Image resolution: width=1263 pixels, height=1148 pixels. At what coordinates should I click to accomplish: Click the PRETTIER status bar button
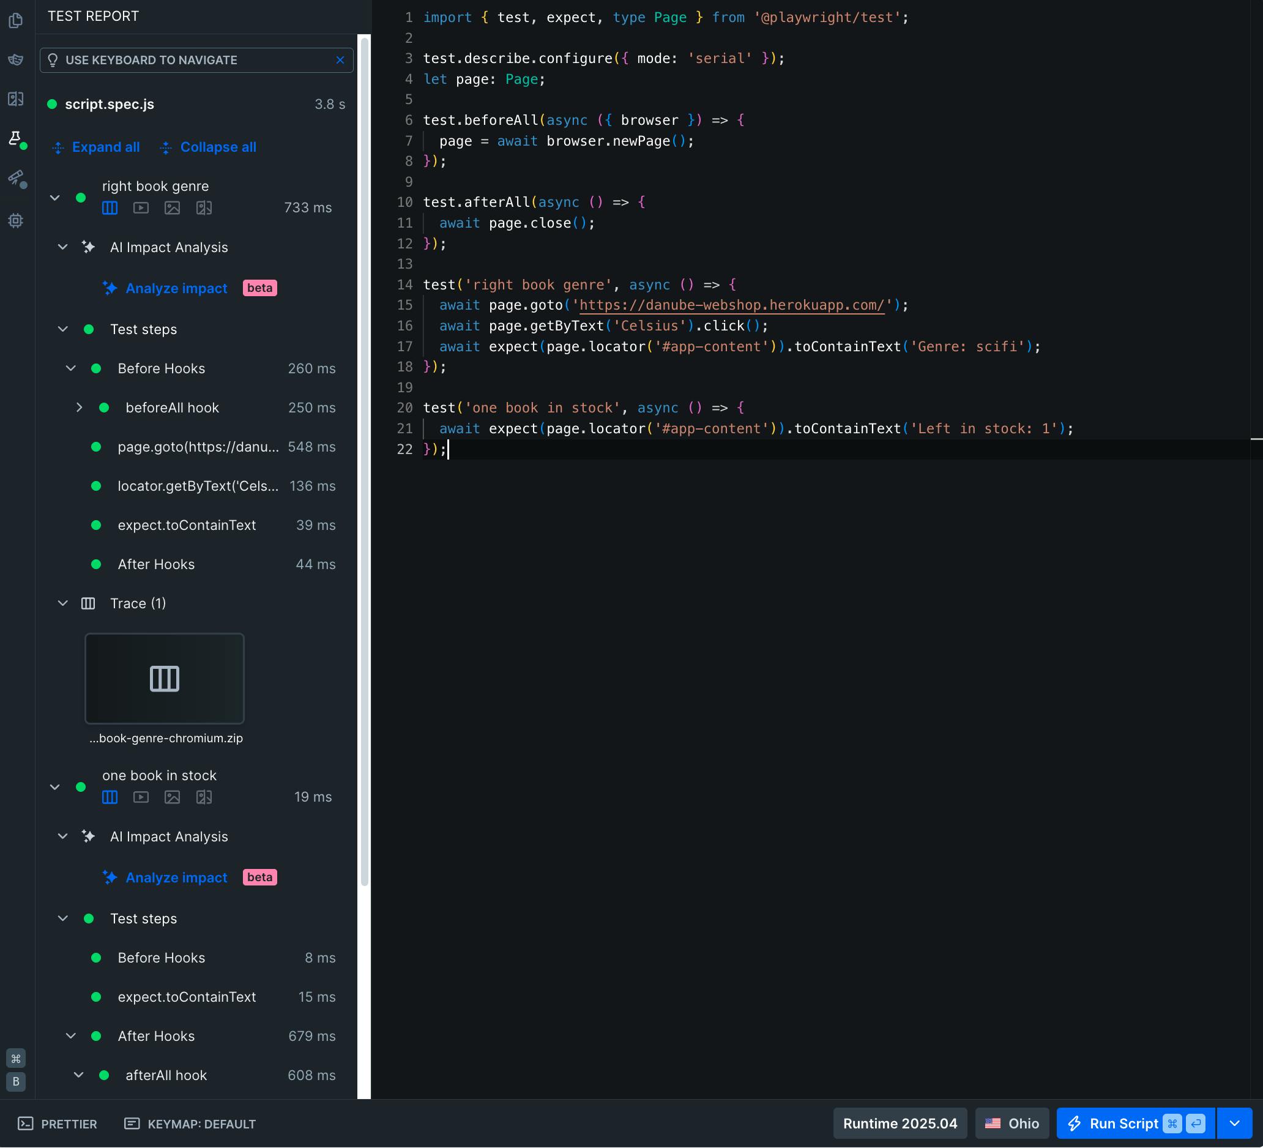click(x=58, y=1123)
